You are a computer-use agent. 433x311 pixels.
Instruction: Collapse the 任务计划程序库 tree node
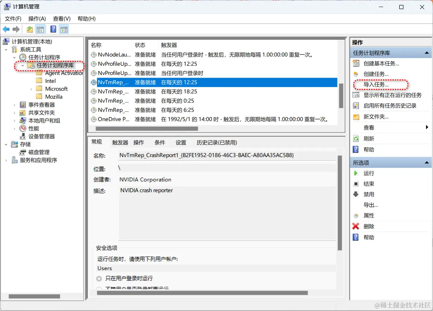22,65
